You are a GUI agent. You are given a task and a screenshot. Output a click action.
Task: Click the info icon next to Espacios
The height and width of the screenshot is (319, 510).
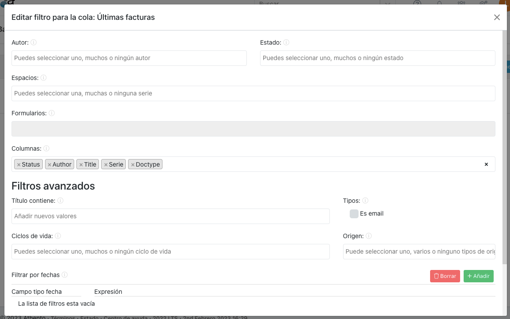tap(43, 78)
